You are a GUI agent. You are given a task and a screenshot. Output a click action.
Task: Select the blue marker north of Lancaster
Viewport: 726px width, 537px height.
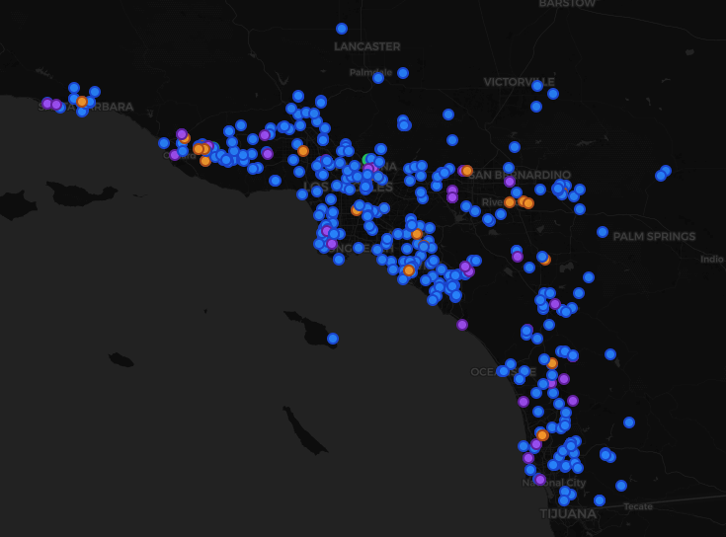click(x=342, y=29)
